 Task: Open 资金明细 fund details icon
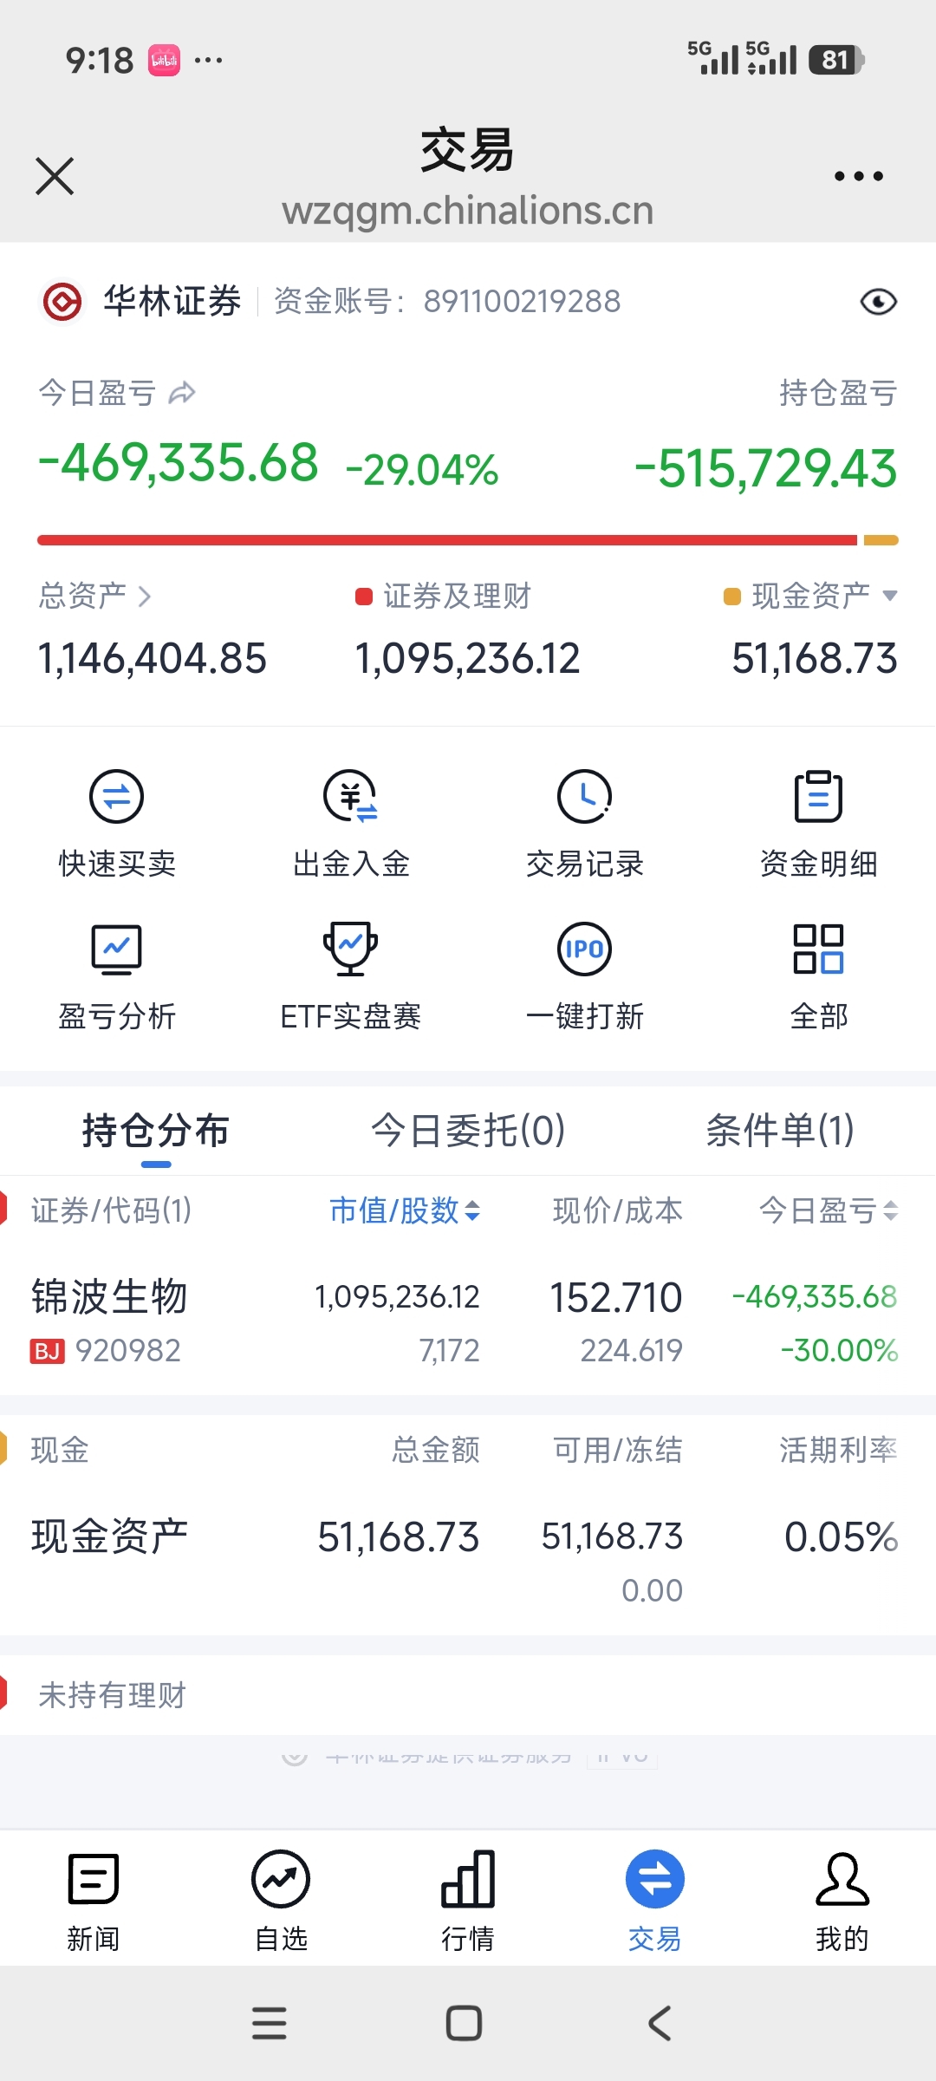click(x=819, y=796)
